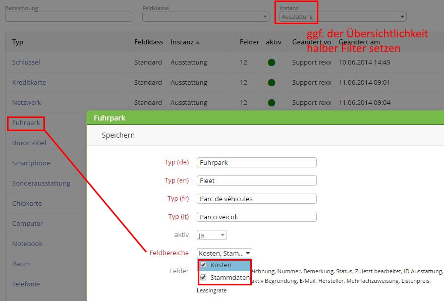Image resolution: width=444 pixels, height=301 pixels.
Task: Sort table by the Geändert am column header
Action: tap(359, 42)
